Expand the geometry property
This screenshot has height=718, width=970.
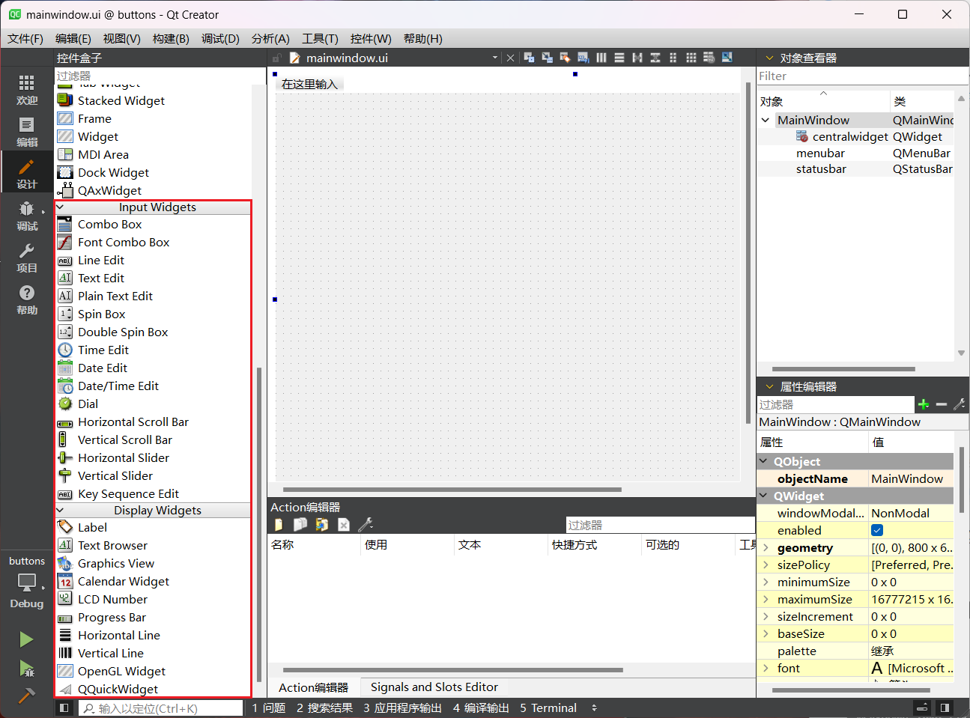766,547
